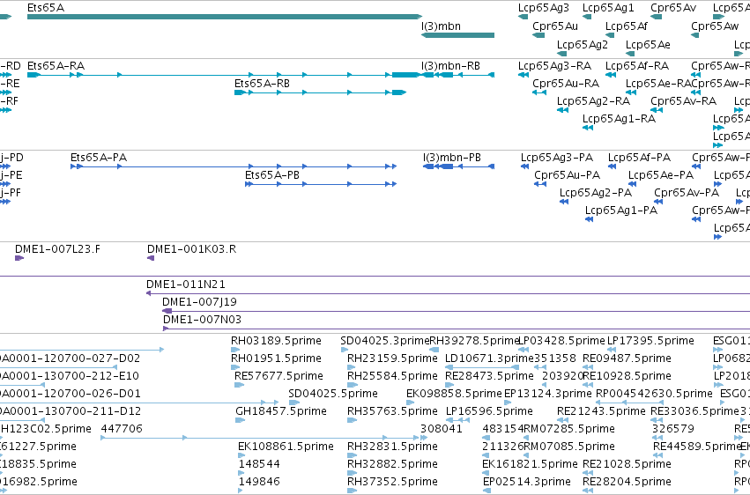
Task: Click the DME1-001K03.R clone end label
Action: pos(191,249)
